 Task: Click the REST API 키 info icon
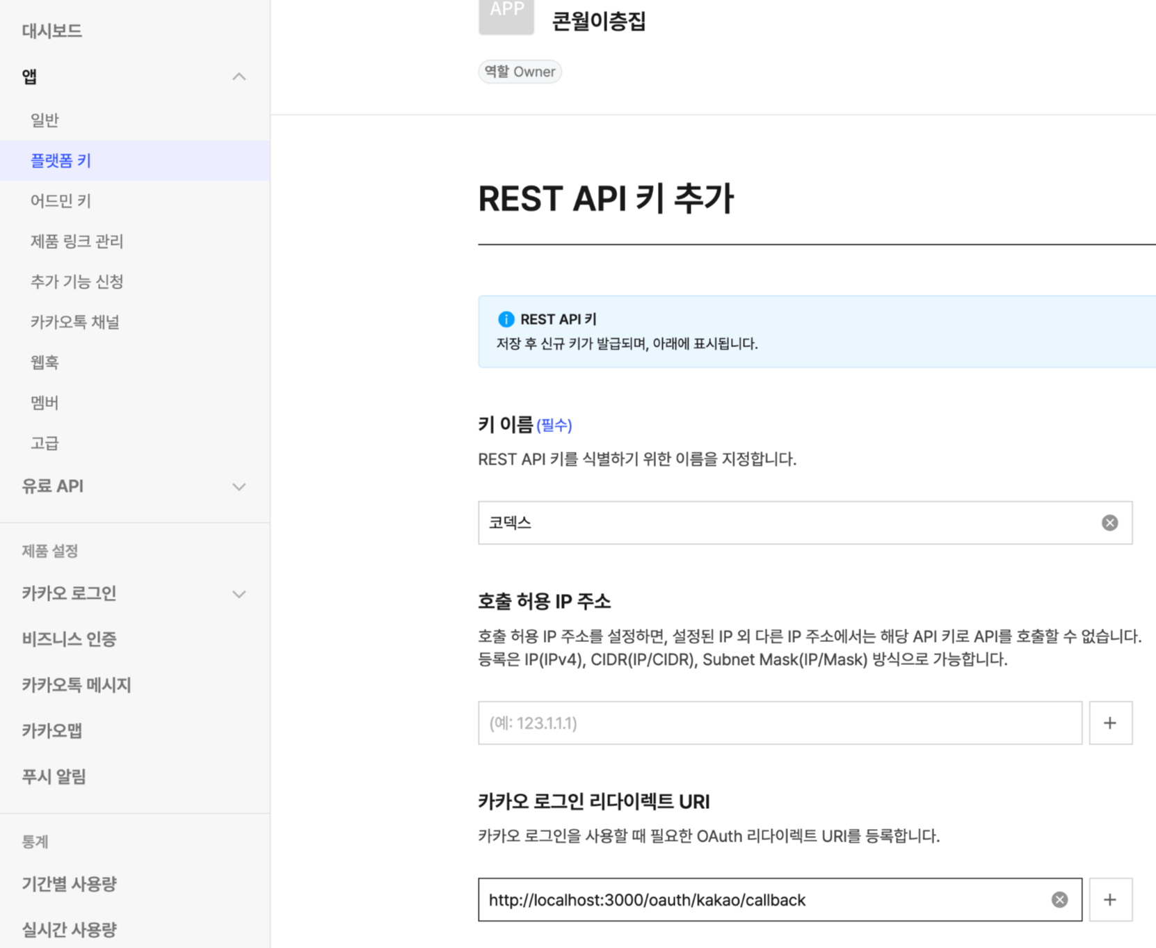point(506,319)
